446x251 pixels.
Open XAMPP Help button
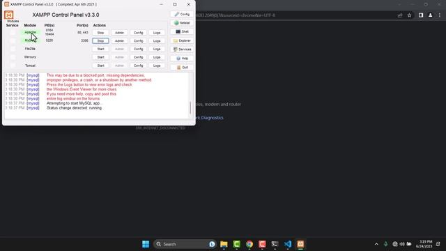point(182,59)
